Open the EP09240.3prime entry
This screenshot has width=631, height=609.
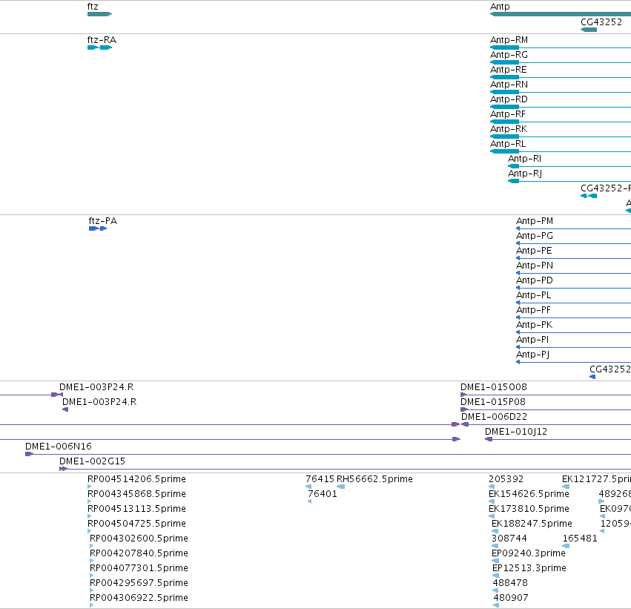[529, 553]
